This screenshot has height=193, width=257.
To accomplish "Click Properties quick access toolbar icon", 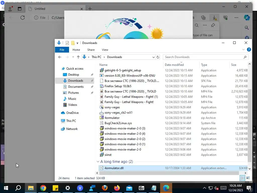I will coord(67,43).
